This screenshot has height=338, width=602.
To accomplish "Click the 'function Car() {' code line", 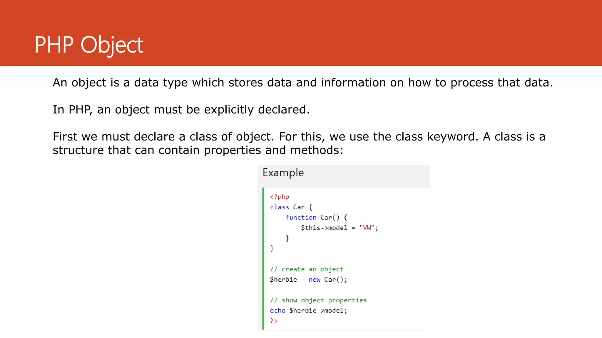I will (316, 217).
